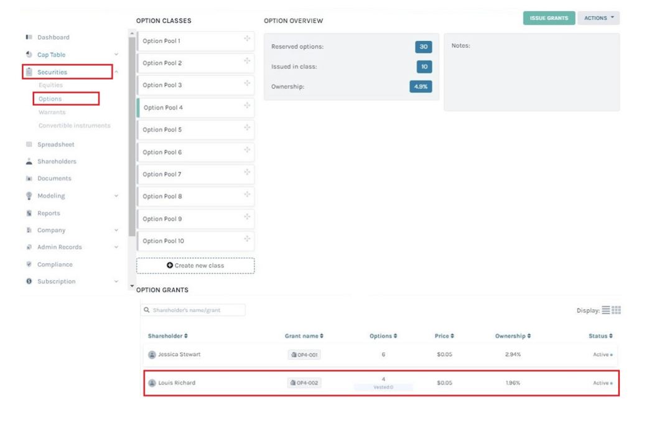The height and width of the screenshot is (425, 652).
Task: Click the Issue Grants button
Action: (x=548, y=18)
